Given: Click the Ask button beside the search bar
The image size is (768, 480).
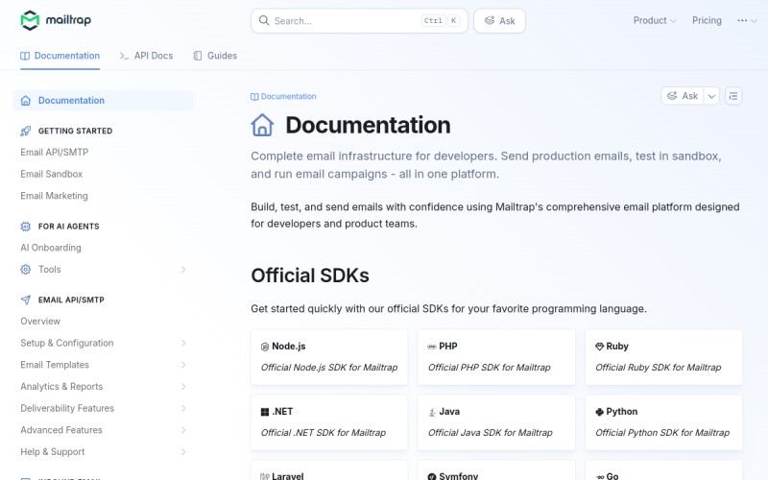Looking at the screenshot, I should (x=499, y=20).
